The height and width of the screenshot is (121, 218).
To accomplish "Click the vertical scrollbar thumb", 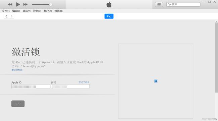I will pyautogui.click(x=216, y=58).
